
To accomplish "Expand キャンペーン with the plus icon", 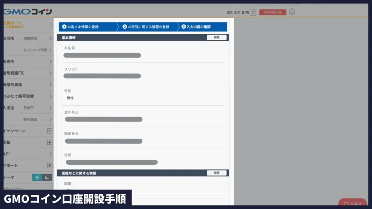I will 49,131.
